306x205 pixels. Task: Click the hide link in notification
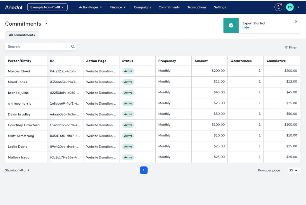pyautogui.click(x=245, y=27)
